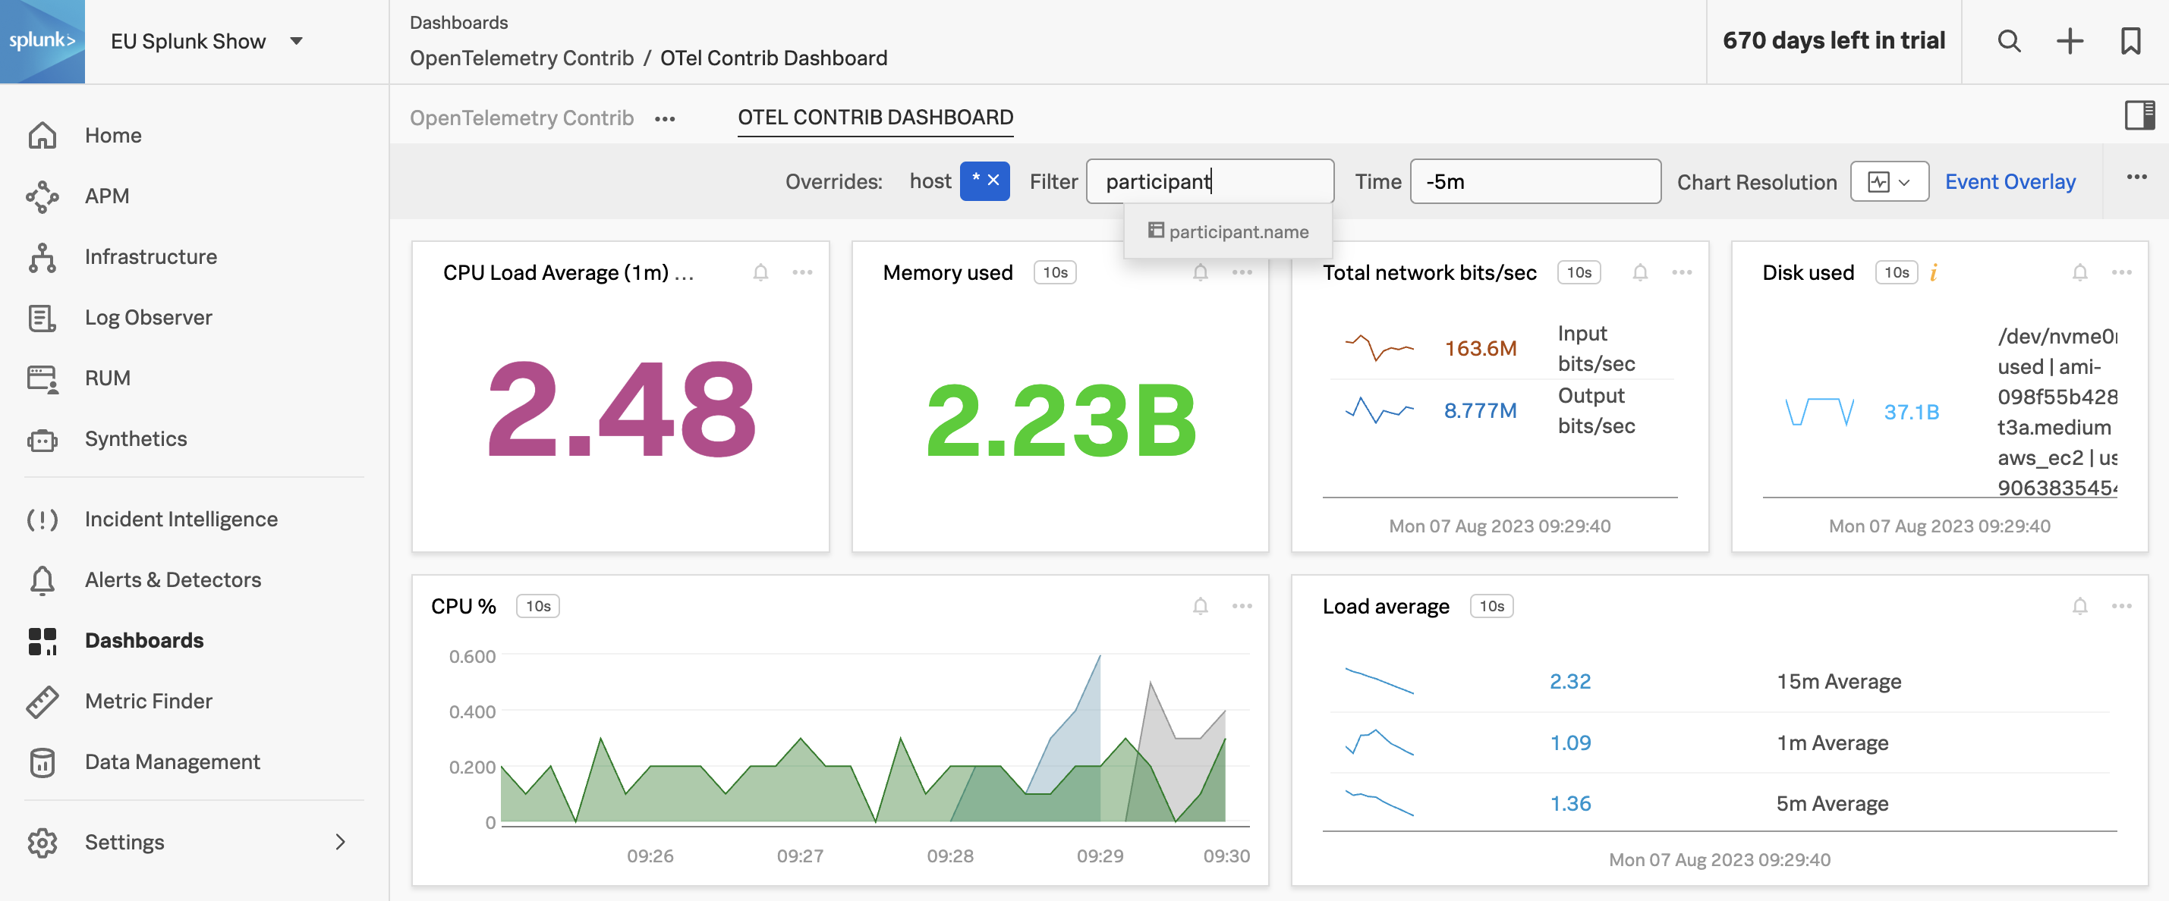Open Metric Finder in navigation
The width and height of the screenshot is (2169, 901).
148,701
